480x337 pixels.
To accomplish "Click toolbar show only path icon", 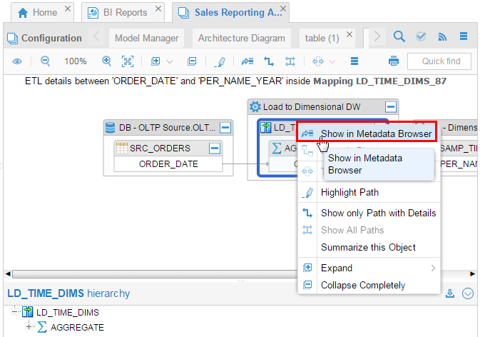I will pyautogui.click(x=269, y=61).
